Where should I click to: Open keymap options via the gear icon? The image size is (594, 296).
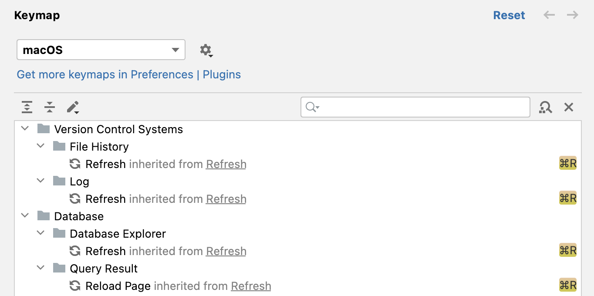pyautogui.click(x=206, y=50)
